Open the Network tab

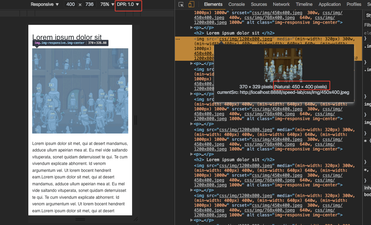coord(281,4)
